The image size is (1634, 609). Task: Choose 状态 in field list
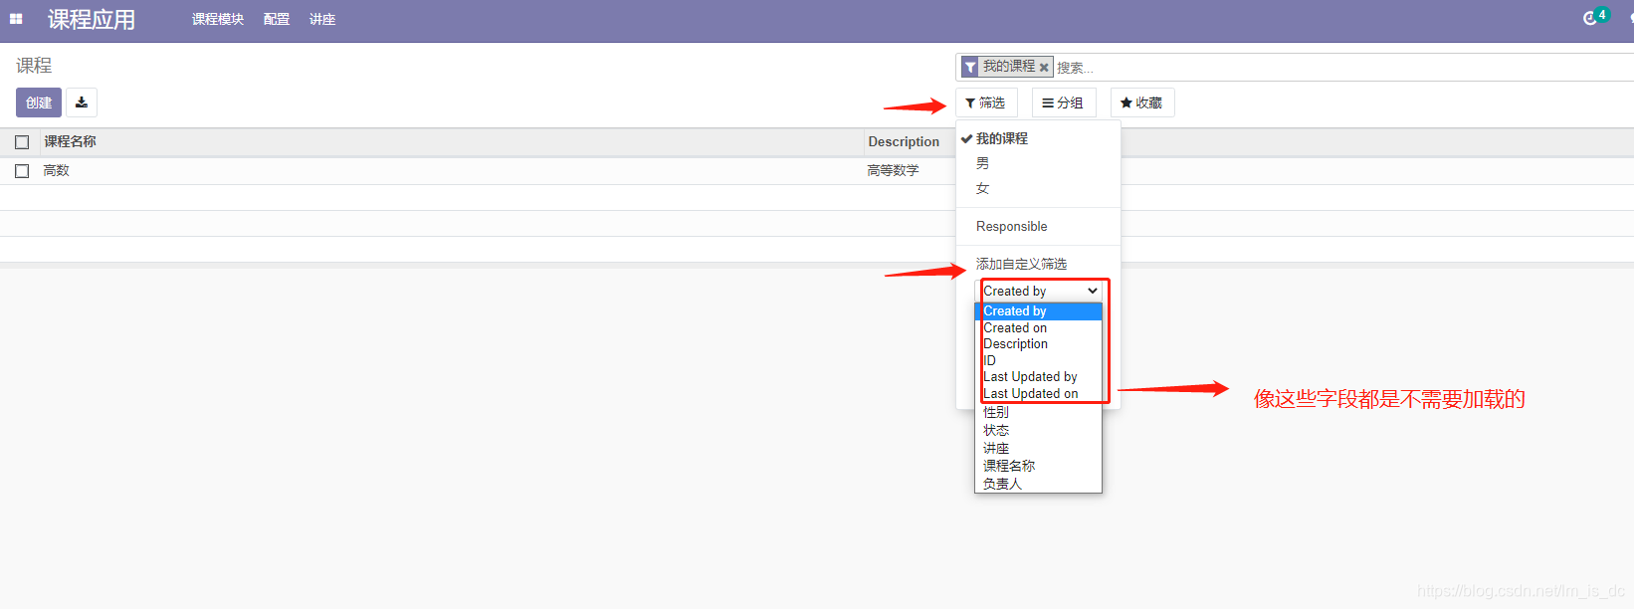[1038, 430]
